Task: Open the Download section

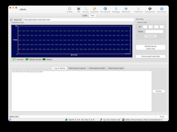Action: [94, 9]
